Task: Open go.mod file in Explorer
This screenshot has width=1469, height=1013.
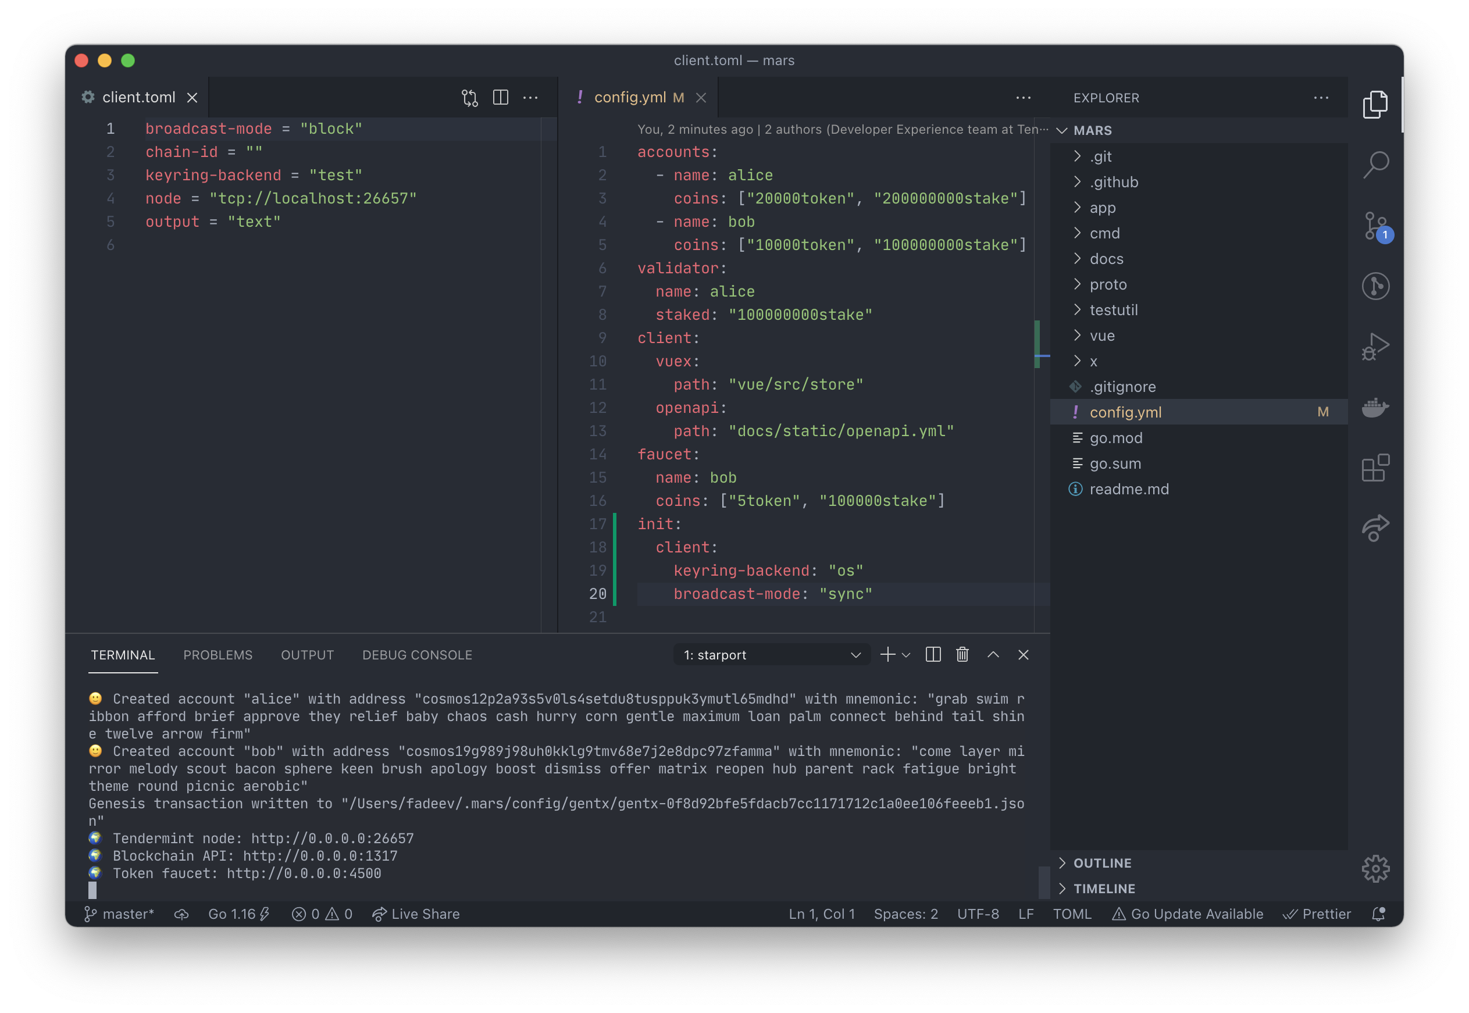Action: pos(1115,438)
